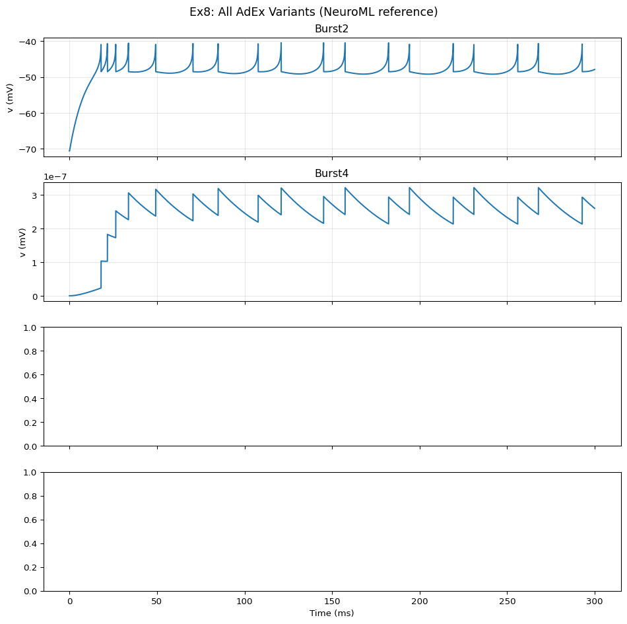
Task: Click the 'Time (ms)' x-axis label
Action: 332,613
